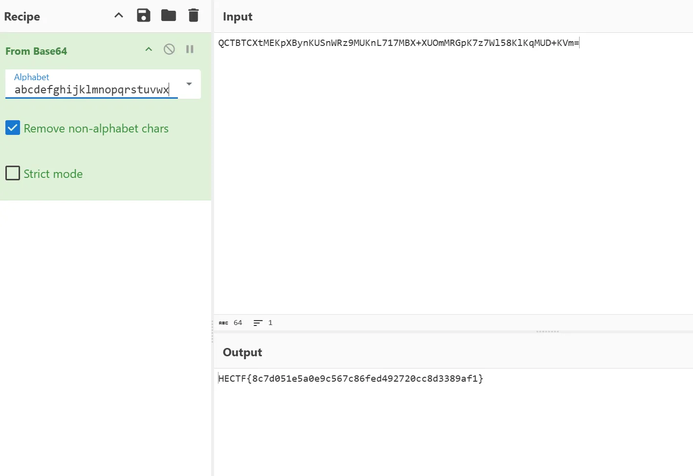
Task: Click the input character count icon
Action: click(224, 323)
